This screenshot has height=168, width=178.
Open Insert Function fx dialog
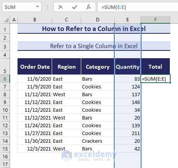[x=89, y=7]
